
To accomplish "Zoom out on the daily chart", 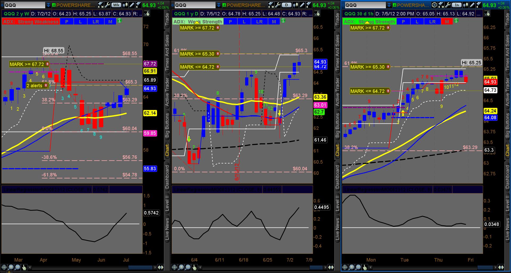I will 188,267.
